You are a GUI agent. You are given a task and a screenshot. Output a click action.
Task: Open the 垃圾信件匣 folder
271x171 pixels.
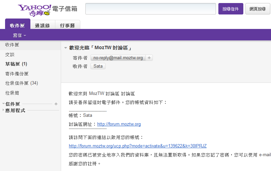(21, 83)
